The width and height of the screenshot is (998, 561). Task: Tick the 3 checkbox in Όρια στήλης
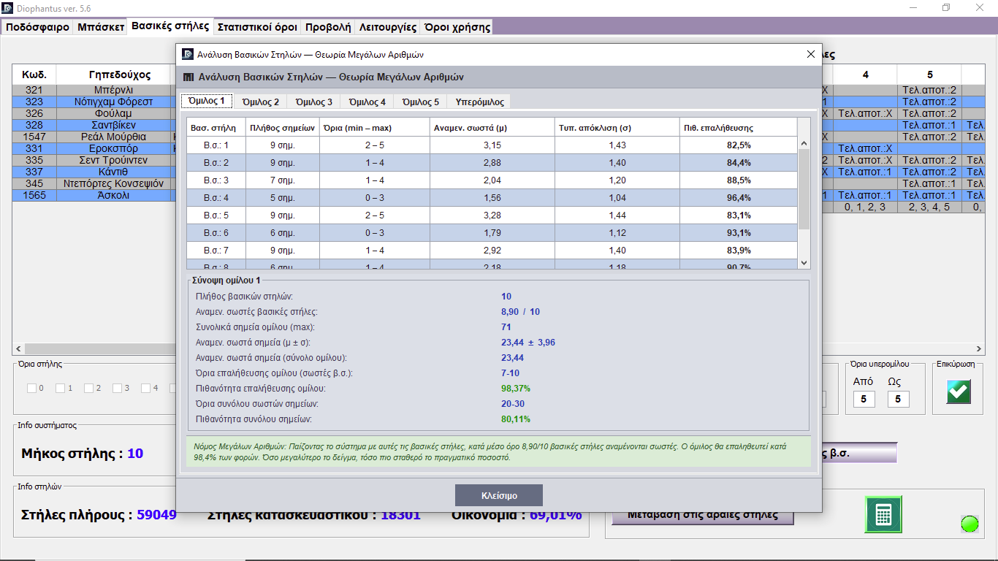pos(118,388)
